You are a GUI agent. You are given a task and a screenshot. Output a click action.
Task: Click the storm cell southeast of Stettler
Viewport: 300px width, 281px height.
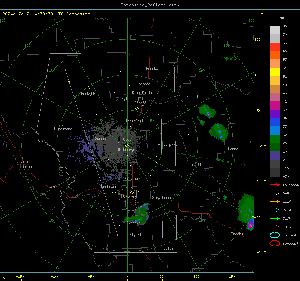pyautogui.click(x=207, y=112)
